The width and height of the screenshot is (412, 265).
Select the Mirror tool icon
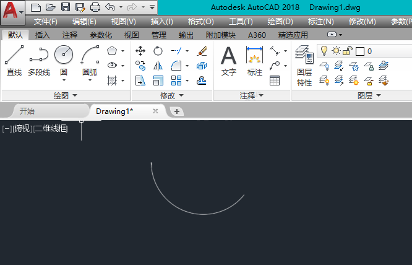click(x=158, y=66)
